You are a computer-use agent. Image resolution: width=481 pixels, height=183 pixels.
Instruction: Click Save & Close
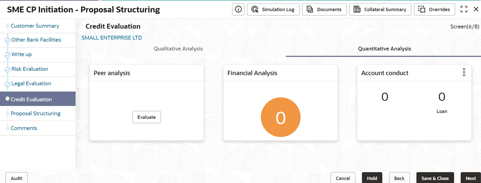[435, 178]
